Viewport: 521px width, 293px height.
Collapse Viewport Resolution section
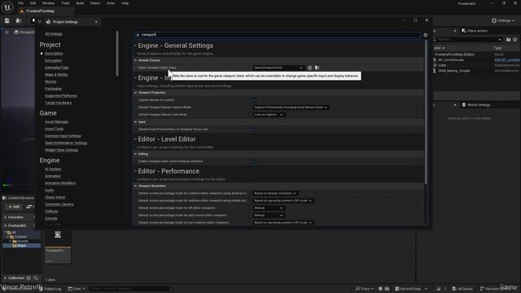tap(136, 186)
